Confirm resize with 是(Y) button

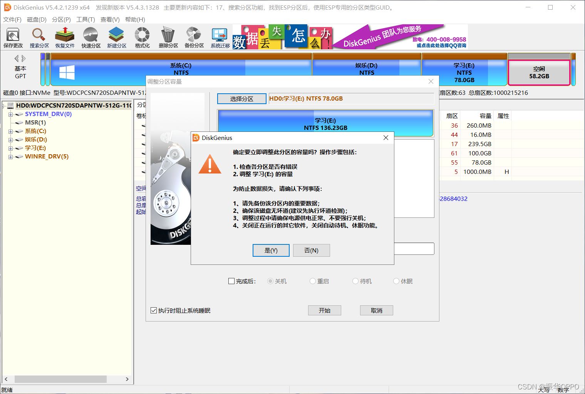271,250
